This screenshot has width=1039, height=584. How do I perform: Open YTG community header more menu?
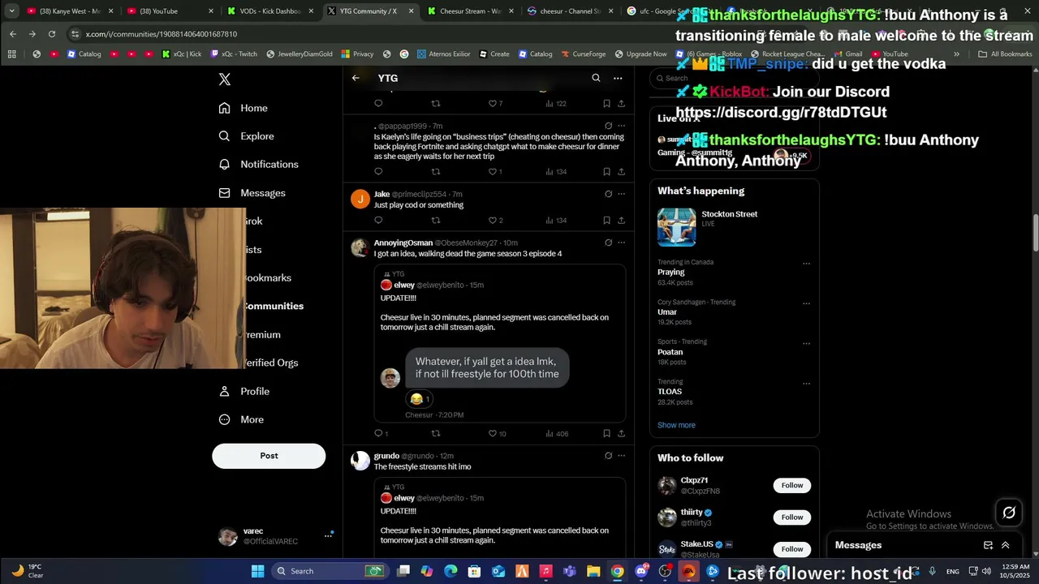pyautogui.click(x=618, y=78)
